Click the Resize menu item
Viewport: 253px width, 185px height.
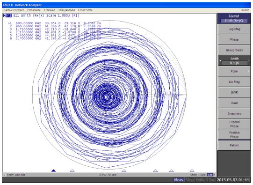pos(245,10)
